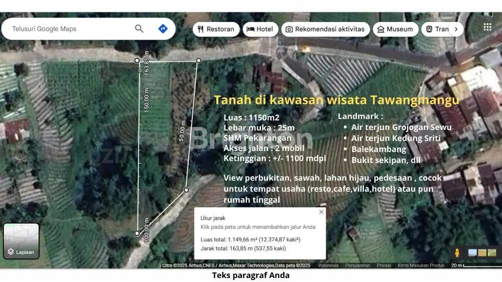Image resolution: width=502 pixels, height=282 pixels.
Task: Open the first photo thumbnail beside Pegman
Action: pos(472,252)
